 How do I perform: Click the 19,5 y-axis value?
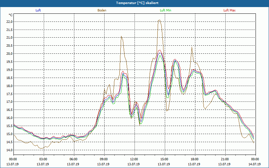9,62
